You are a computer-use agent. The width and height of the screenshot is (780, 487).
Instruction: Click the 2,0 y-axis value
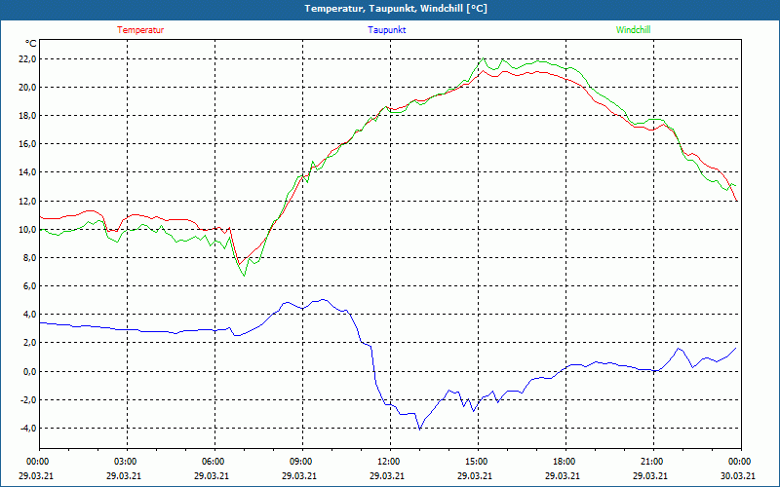pos(29,343)
